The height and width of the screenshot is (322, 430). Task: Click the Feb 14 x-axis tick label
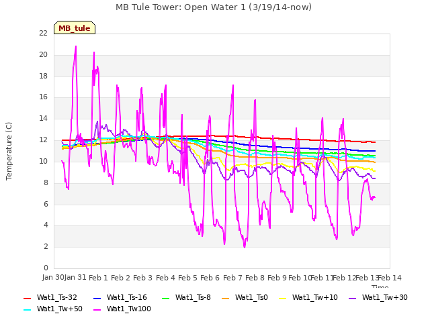point(390,278)
